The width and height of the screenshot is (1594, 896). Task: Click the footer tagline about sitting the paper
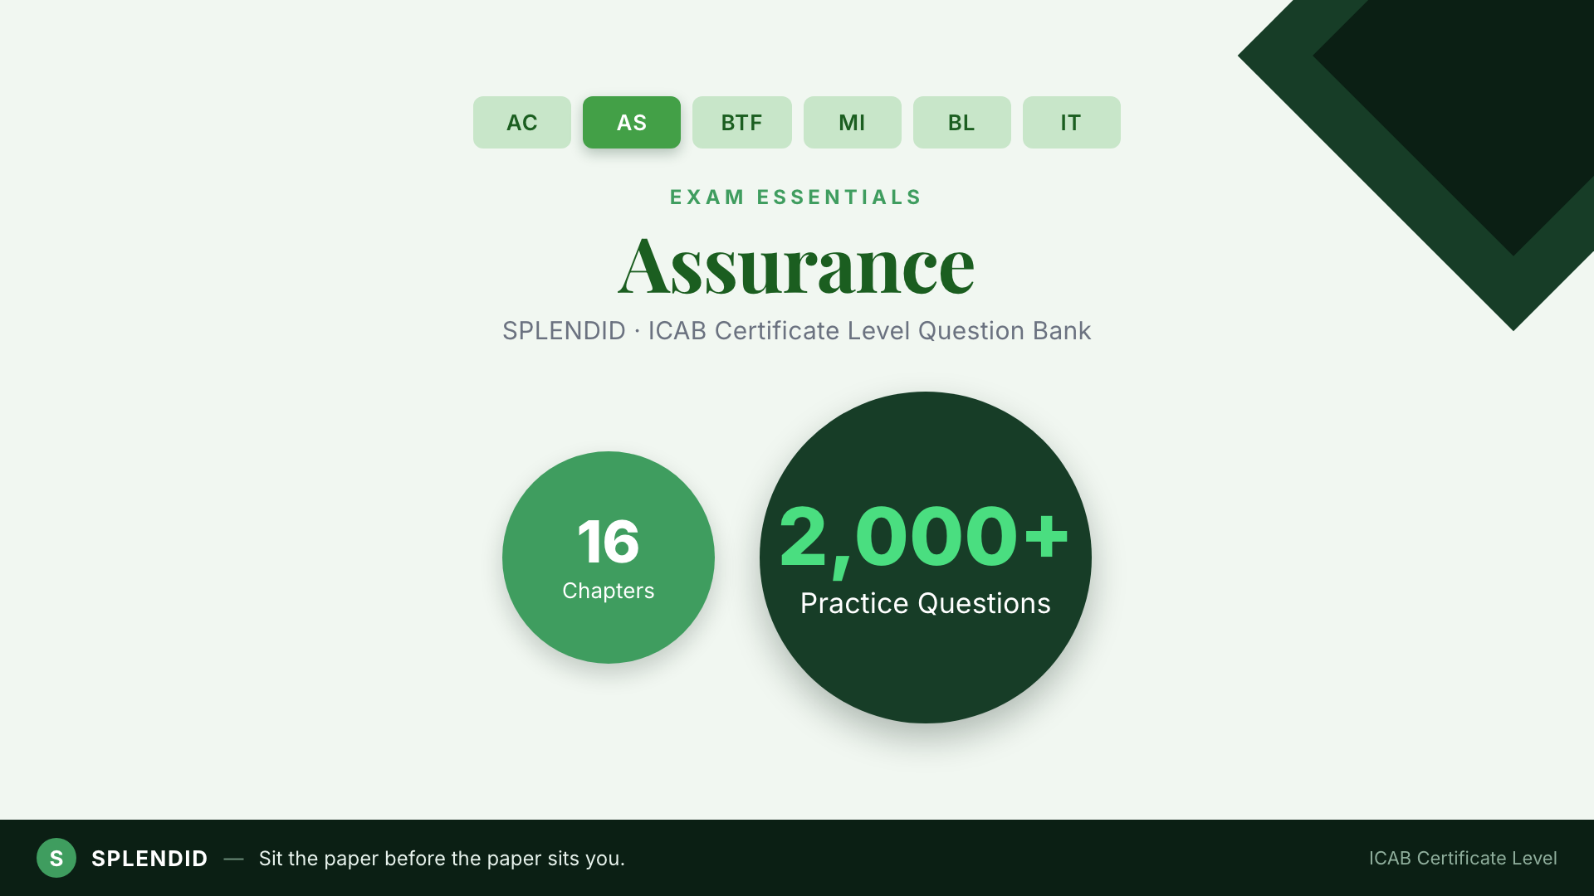click(442, 859)
